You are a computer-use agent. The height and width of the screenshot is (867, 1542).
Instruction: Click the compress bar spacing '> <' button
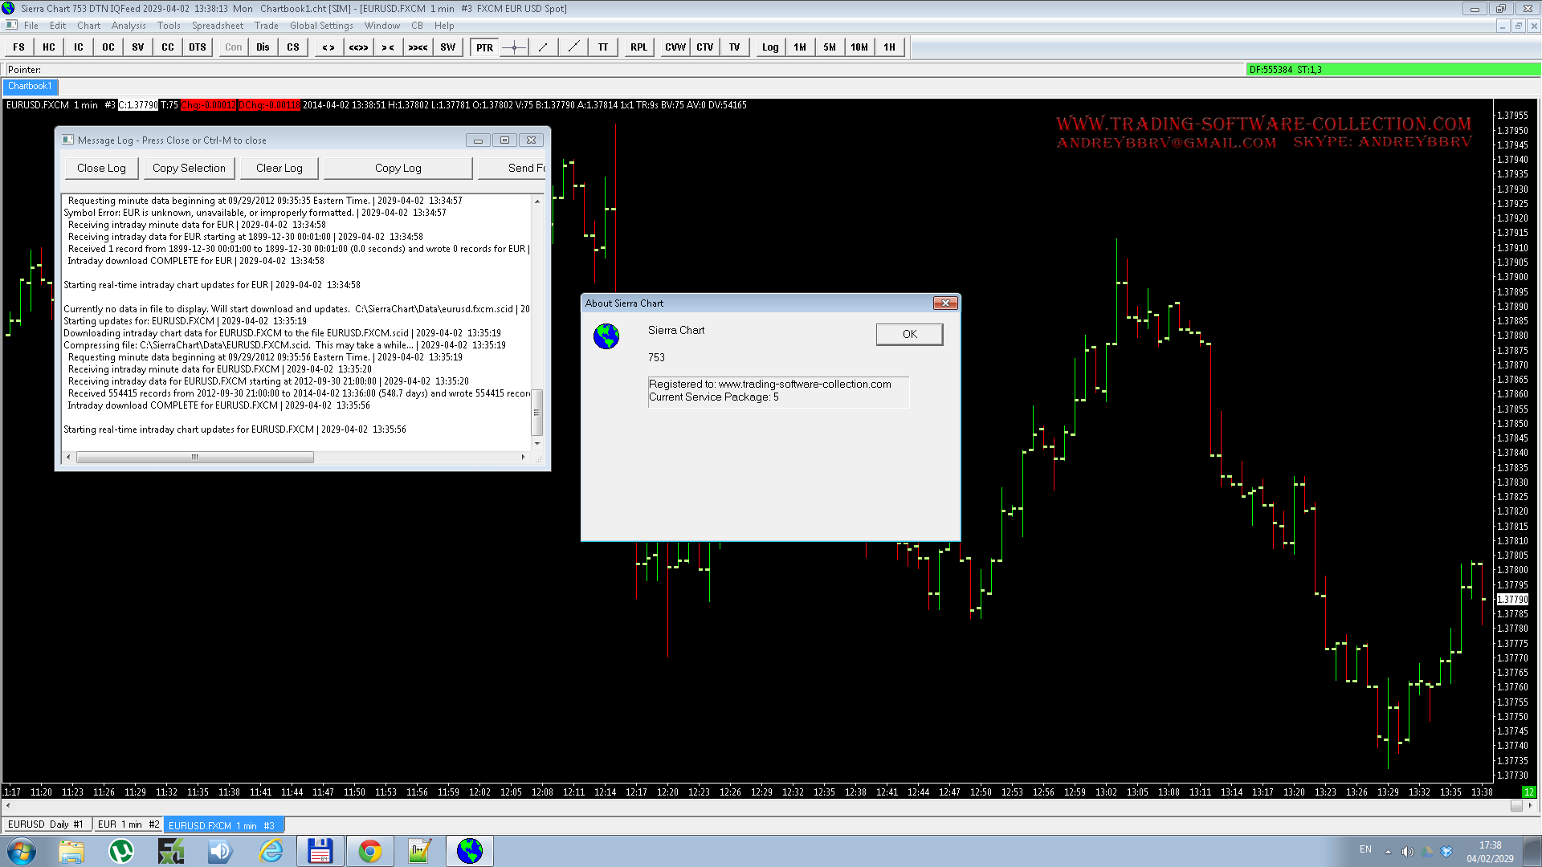click(388, 47)
